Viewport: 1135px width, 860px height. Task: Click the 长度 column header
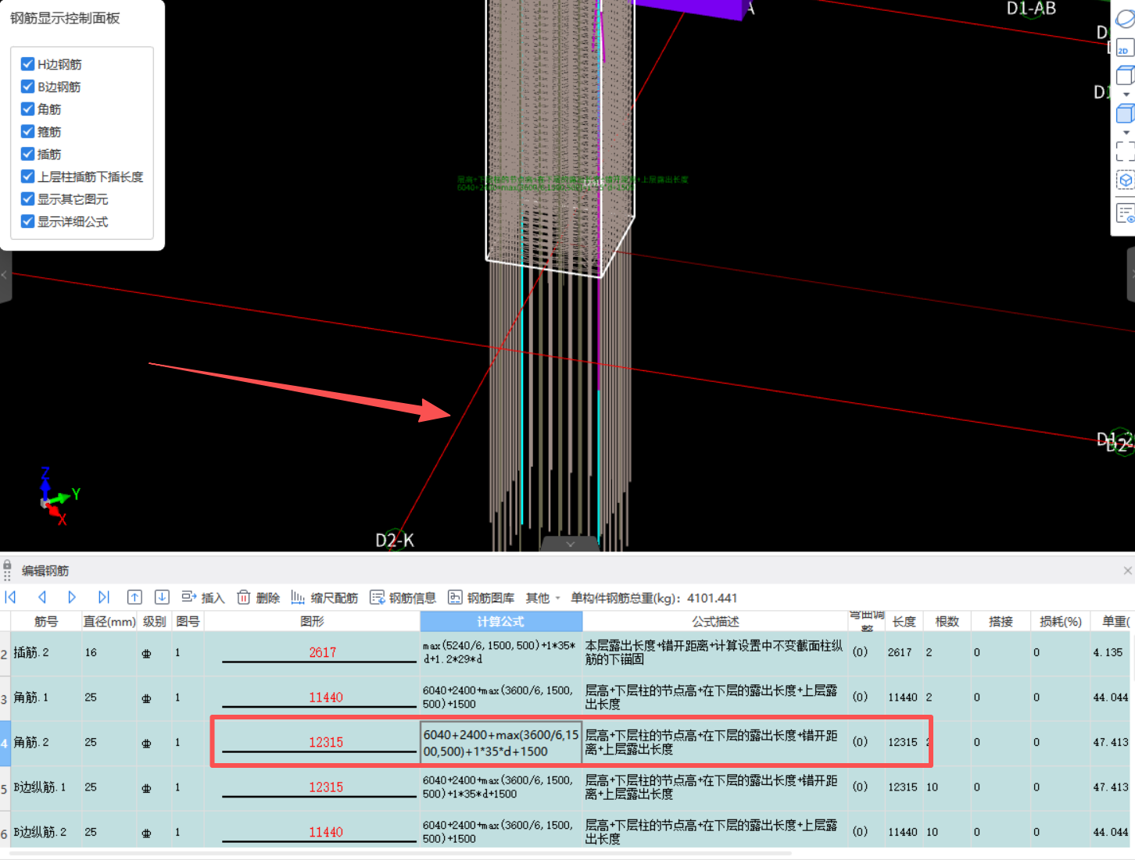(x=904, y=622)
